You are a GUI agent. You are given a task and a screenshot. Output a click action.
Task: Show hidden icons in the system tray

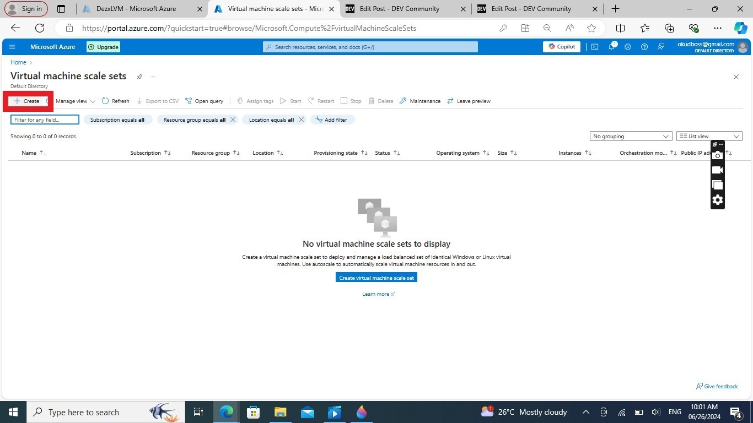(x=586, y=412)
